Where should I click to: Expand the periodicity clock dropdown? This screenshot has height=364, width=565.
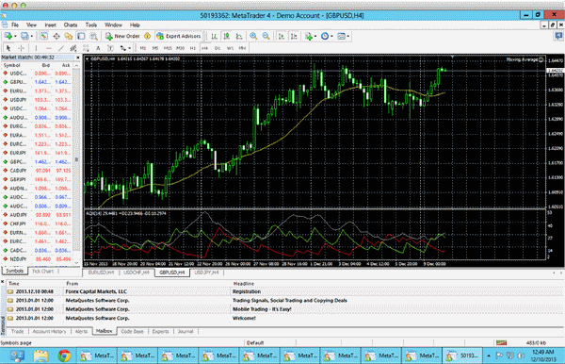(x=331, y=36)
